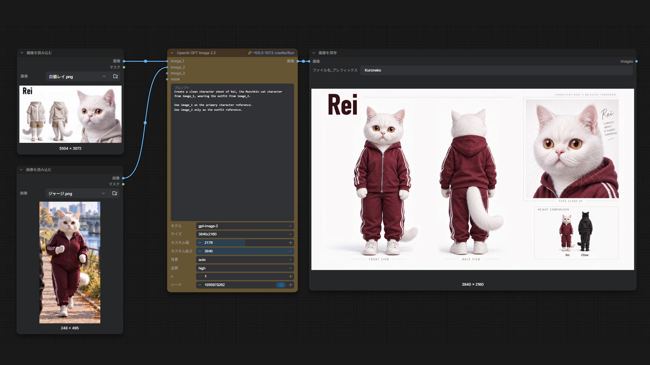This screenshot has height=365, width=650.
Task: Click save node images output socket
Action: (x=636, y=62)
